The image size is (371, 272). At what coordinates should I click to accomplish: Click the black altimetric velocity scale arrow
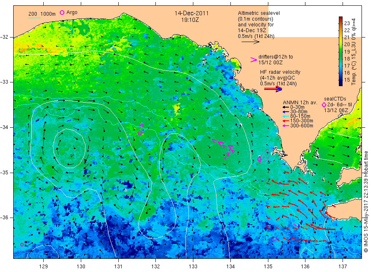click(251, 42)
